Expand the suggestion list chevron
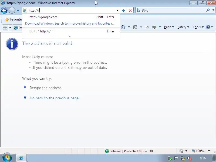 pyautogui.click(x=70, y=36)
